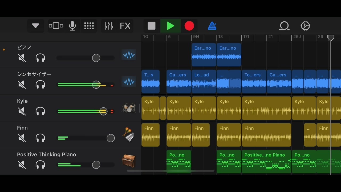Screen dimensions: 341x192
Task: Open the microphone instrument view
Action: tap(72, 26)
